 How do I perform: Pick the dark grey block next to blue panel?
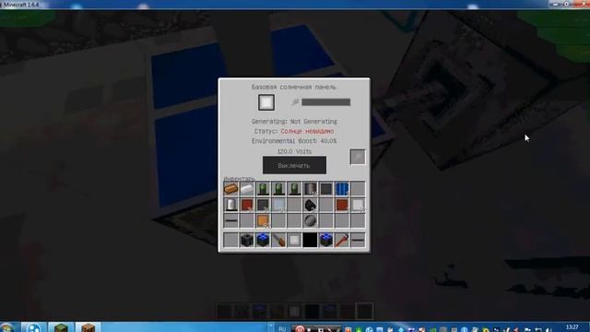click(325, 188)
